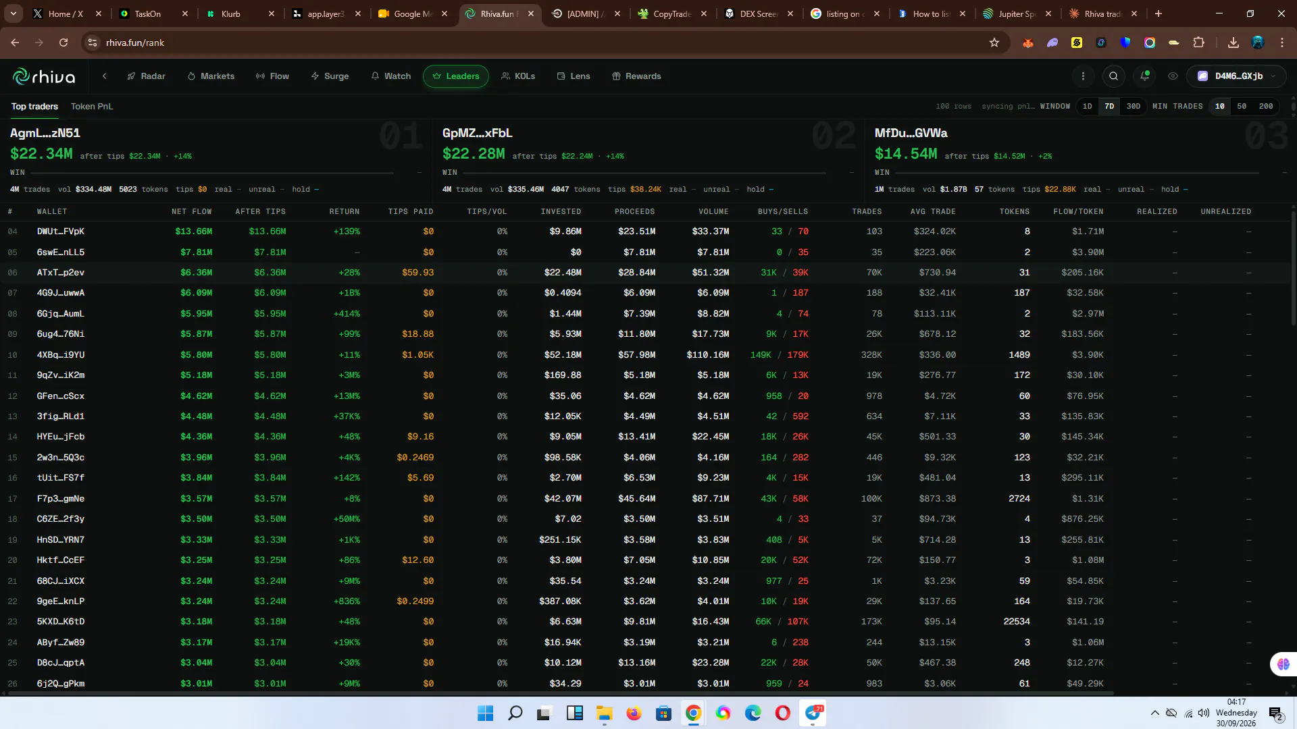Set min trades to 10
The height and width of the screenshot is (729, 1297).
click(x=1219, y=107)
